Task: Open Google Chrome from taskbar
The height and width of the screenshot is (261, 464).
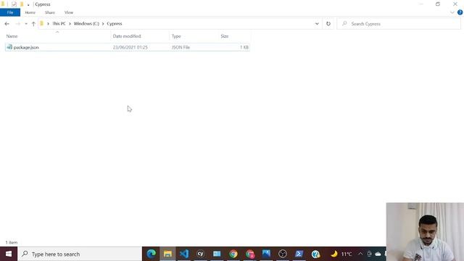Action: click(x=233, y=254)
